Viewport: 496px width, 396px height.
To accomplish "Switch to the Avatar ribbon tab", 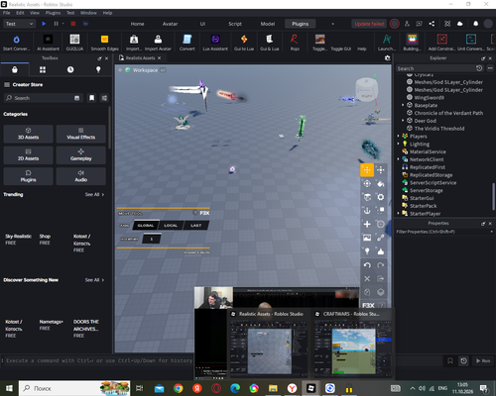I will (x=170, y=24).
